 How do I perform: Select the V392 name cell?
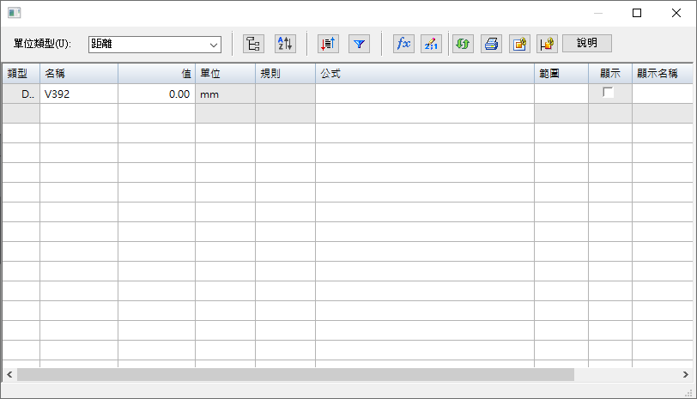coord(78,94)
